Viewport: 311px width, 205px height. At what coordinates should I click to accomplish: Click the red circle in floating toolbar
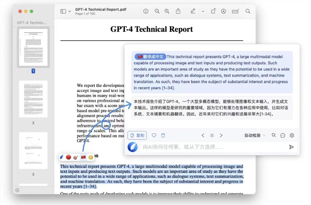(x=68, y=157)
